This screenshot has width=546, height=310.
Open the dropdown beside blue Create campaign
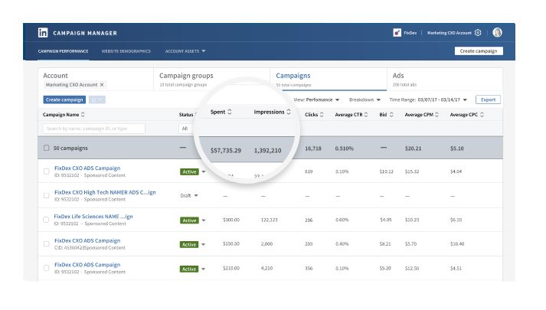pos(96,100)
